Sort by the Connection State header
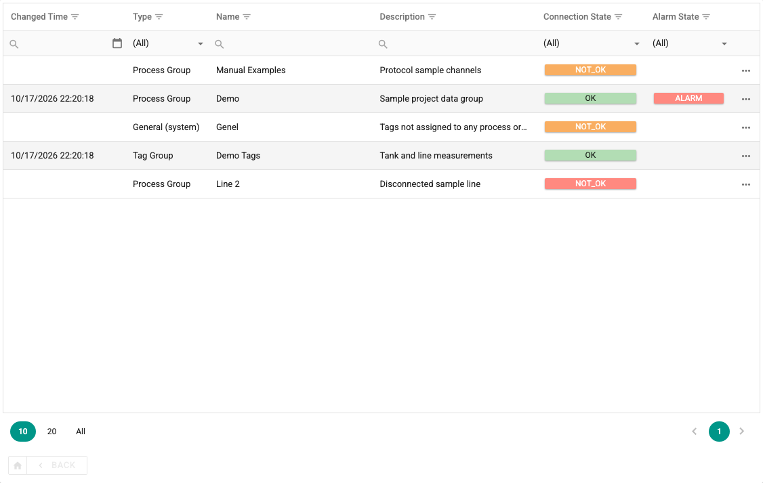The image size is (763, 483). click(577, 16)
